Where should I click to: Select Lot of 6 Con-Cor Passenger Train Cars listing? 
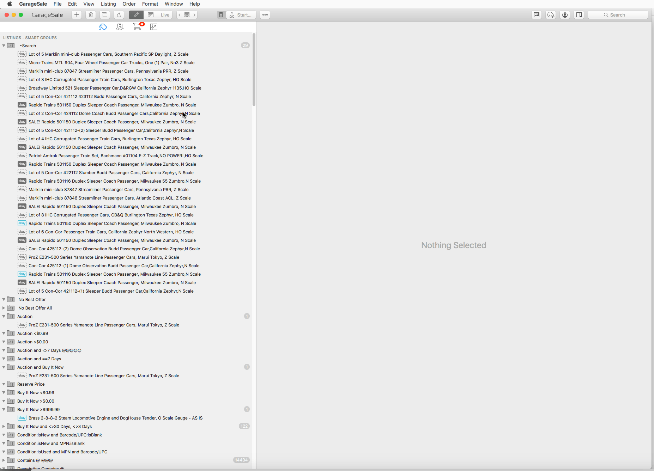[111, 232]
